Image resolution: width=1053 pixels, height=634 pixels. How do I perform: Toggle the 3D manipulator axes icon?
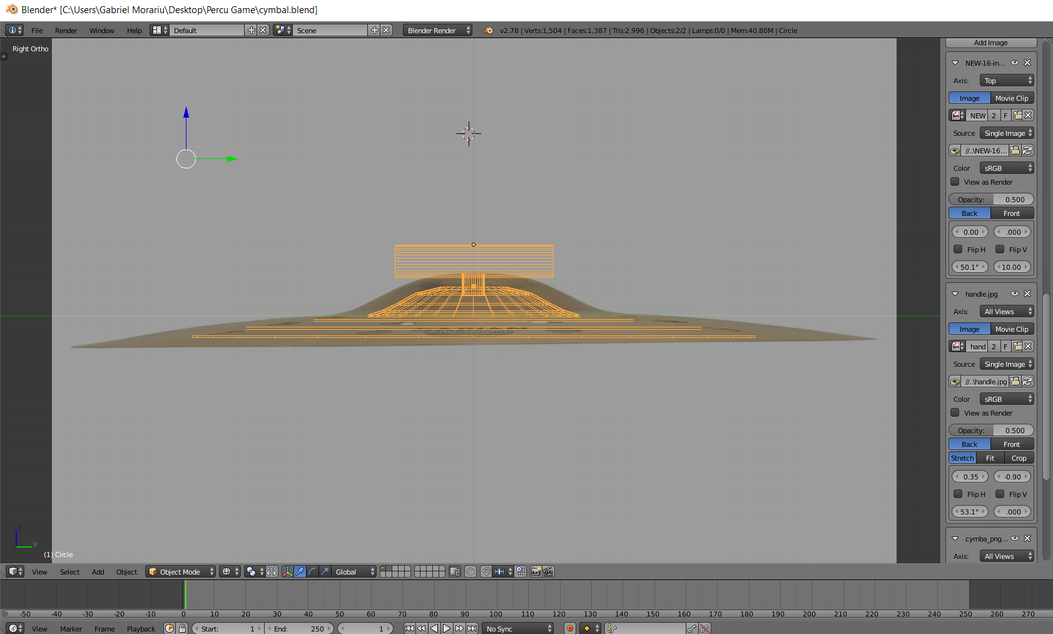coord(288,571)
